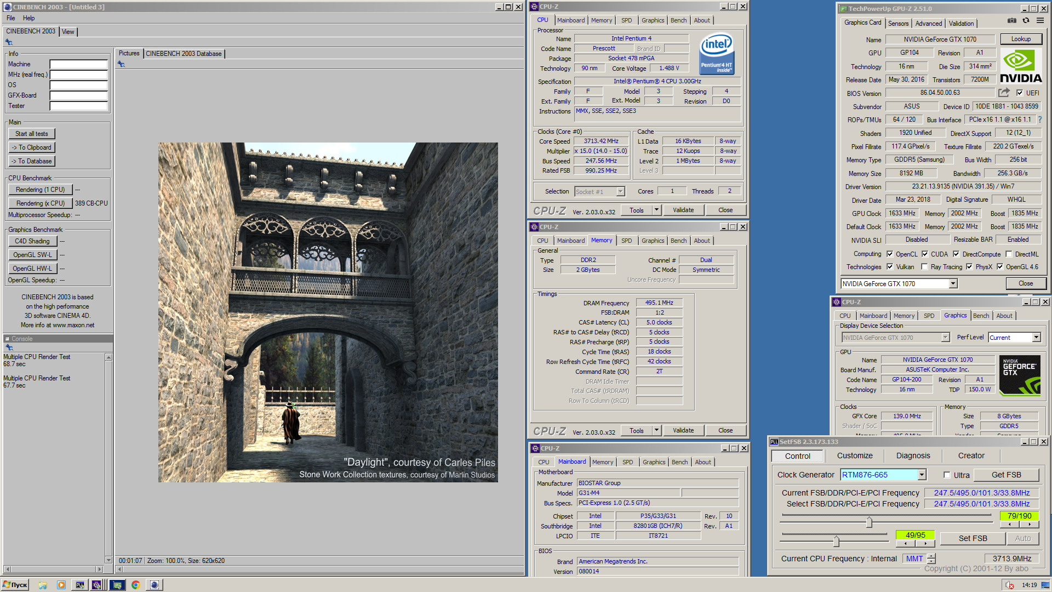The image size is (1052, 592).
Task: Open the File menu in CINEBENCH
Action: tap(11, 18)
